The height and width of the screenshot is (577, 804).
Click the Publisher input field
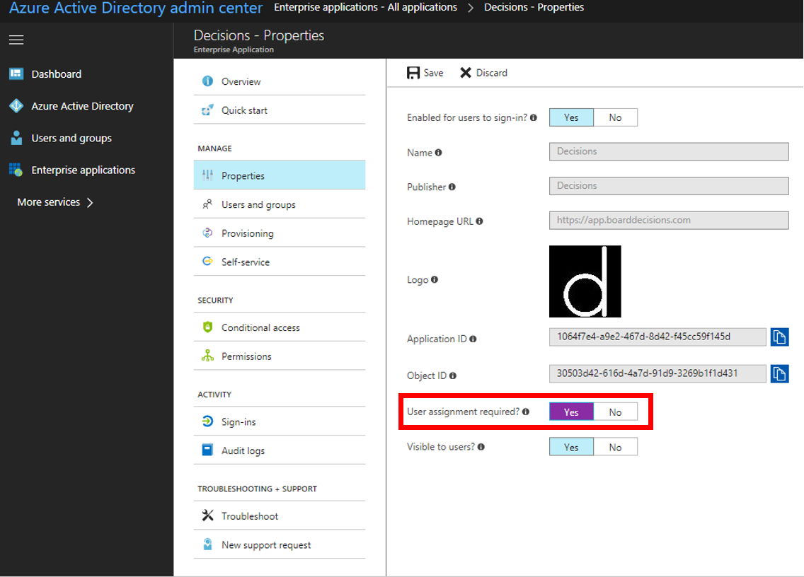coord(669,186)
